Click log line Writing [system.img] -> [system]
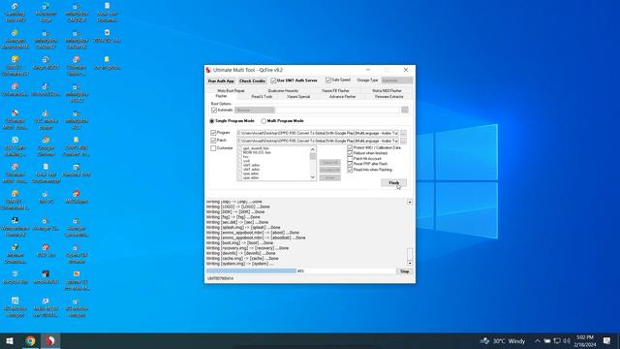620x349 pixels. pyautogui.click(x=239, y=264)
